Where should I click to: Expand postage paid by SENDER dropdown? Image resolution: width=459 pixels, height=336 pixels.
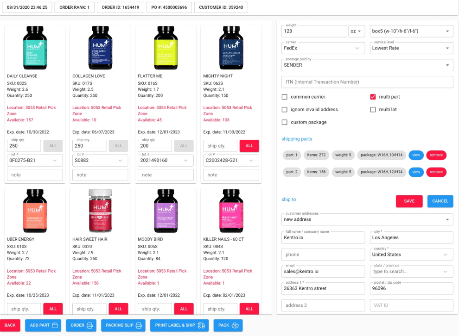pos(367,65)
